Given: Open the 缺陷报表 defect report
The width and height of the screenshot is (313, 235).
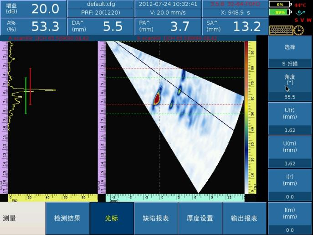Looking at the screenshot, I should 156,219.
